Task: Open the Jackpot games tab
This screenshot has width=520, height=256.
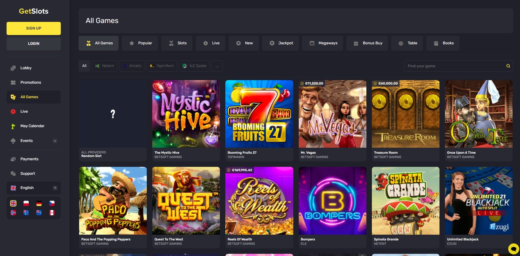Action: 280,43
